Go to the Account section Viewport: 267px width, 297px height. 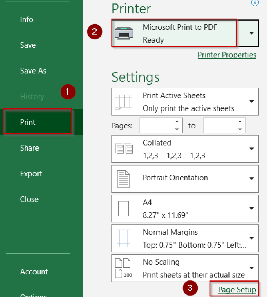click(x=34, y=271)
